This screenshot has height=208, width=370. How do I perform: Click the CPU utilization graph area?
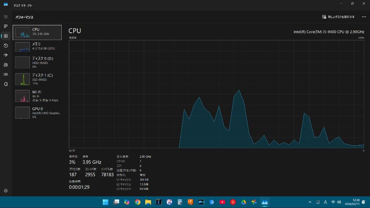point(216,94)
